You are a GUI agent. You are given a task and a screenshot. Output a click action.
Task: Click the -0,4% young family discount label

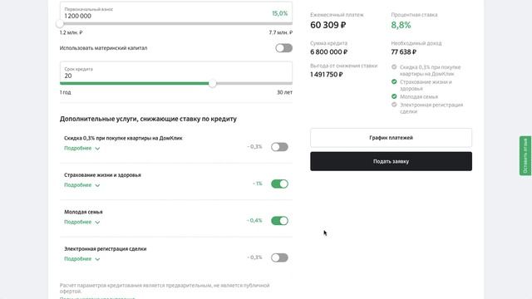click(x=254, y=220)
